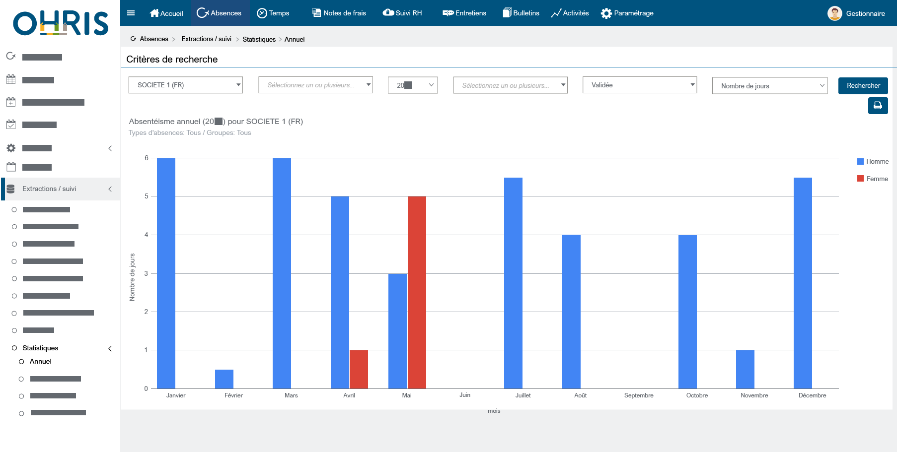Click the Extractions / suivi database icon
Screen dimensions: 897x452
[11, 189]
